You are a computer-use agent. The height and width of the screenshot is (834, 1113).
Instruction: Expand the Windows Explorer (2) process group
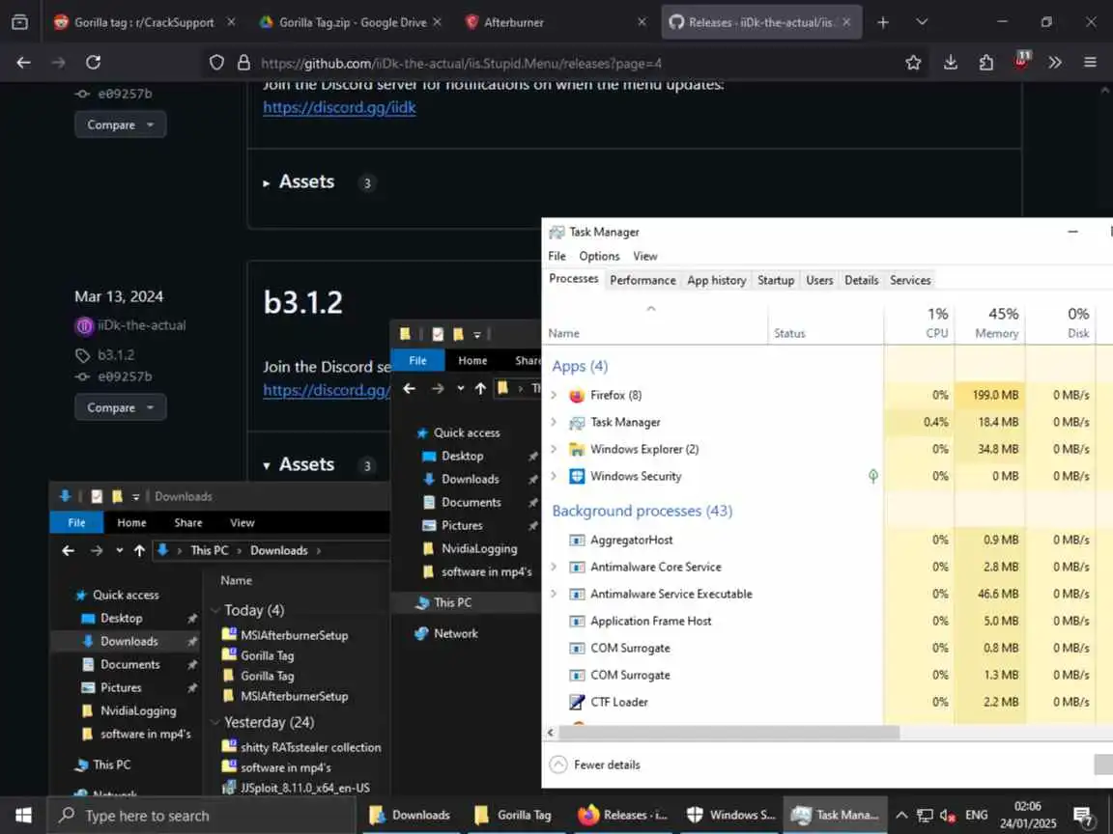pyautogui.click(x=554, y=449)
